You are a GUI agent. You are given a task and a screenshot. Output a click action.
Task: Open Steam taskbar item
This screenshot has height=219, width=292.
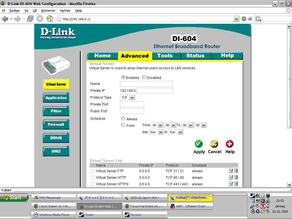pos(100,215)
